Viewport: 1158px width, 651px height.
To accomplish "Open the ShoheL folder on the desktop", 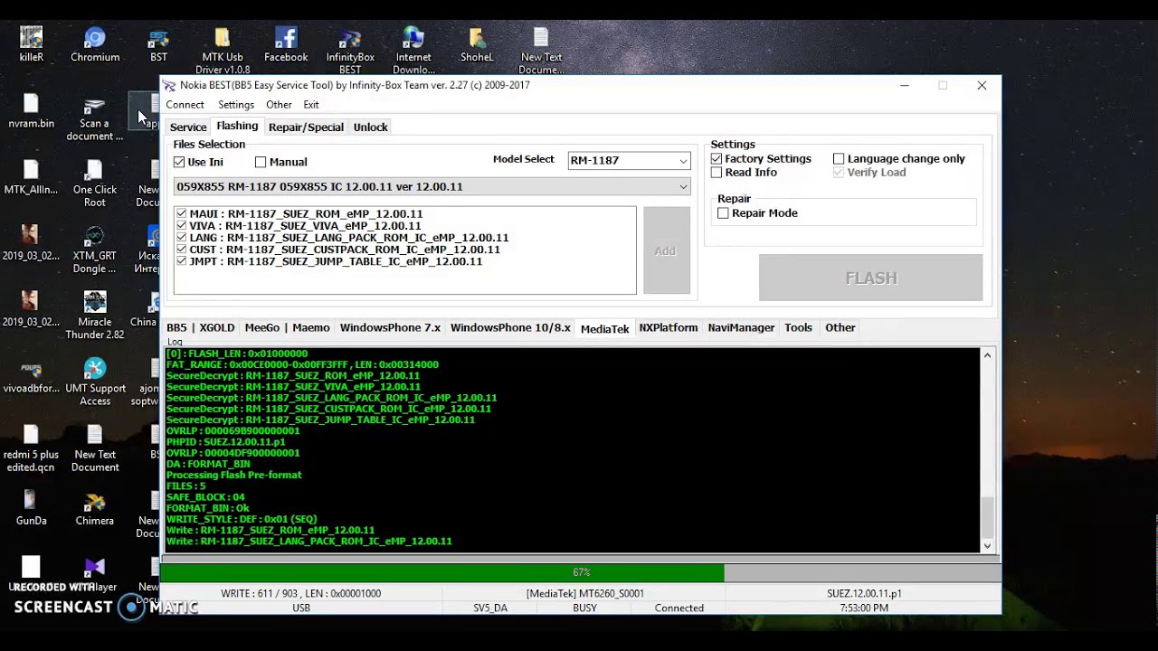I will point(477,44).
